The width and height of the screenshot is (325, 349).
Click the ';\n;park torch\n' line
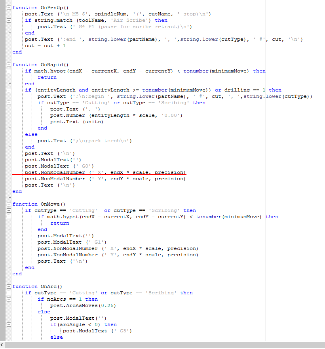85,141
